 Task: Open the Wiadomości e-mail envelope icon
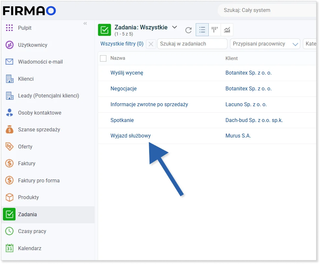click(9, 62)
